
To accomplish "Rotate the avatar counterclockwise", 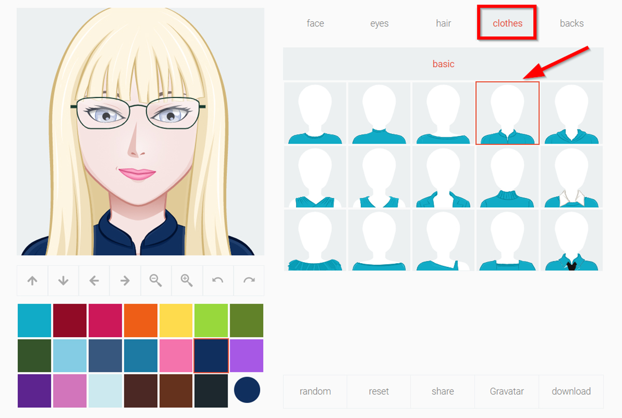I will click(x=217, y=280).
